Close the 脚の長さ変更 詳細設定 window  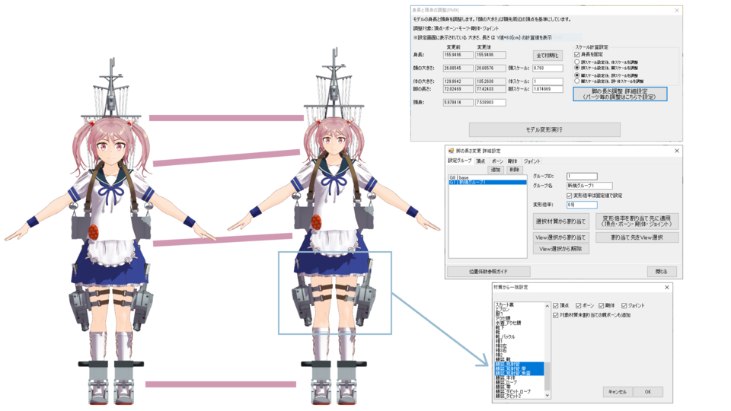(677, 151)
